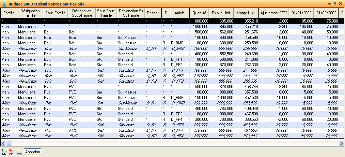Click the Réseau column header
The height and width of the screenshot is (157, 345).
[153, 13]
